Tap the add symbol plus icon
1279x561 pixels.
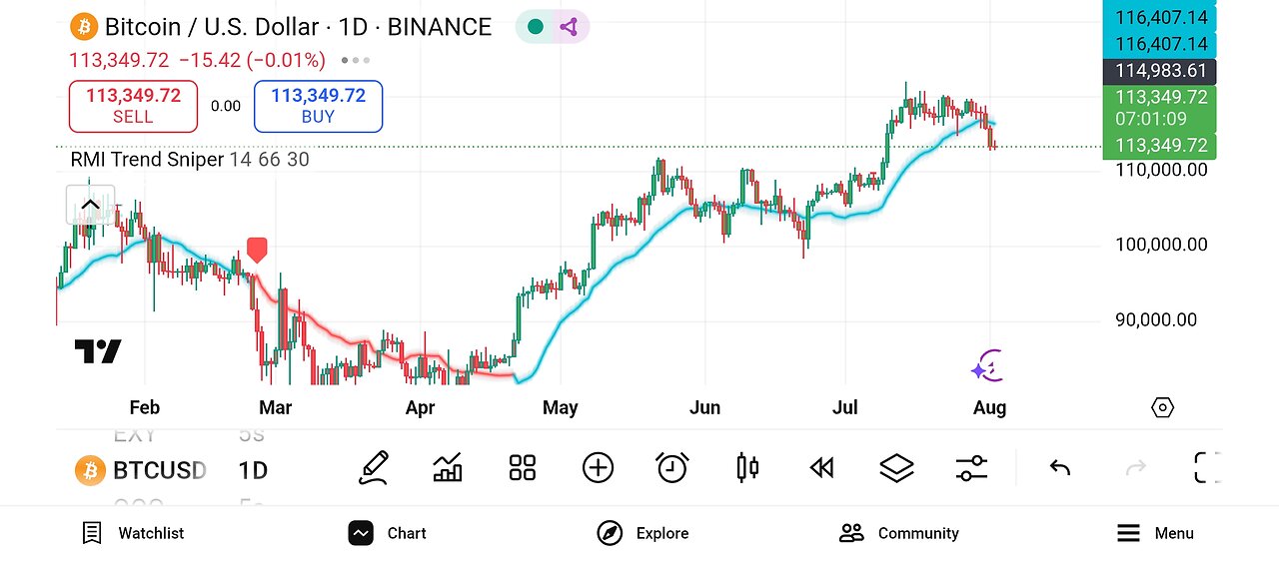598,467
